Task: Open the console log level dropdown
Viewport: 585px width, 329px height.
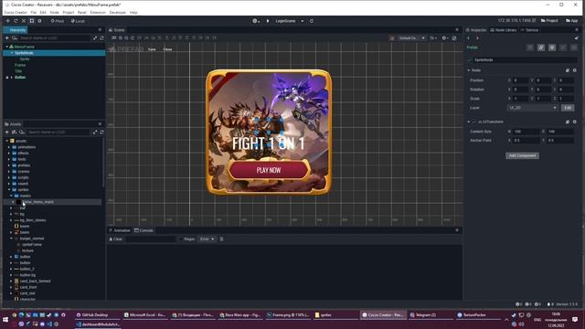Action: click(207, 239)
